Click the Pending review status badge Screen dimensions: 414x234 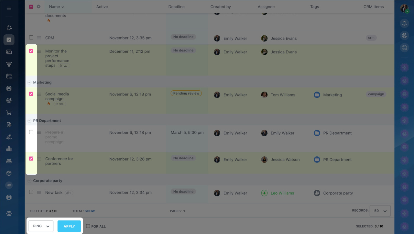click(186, 93)
